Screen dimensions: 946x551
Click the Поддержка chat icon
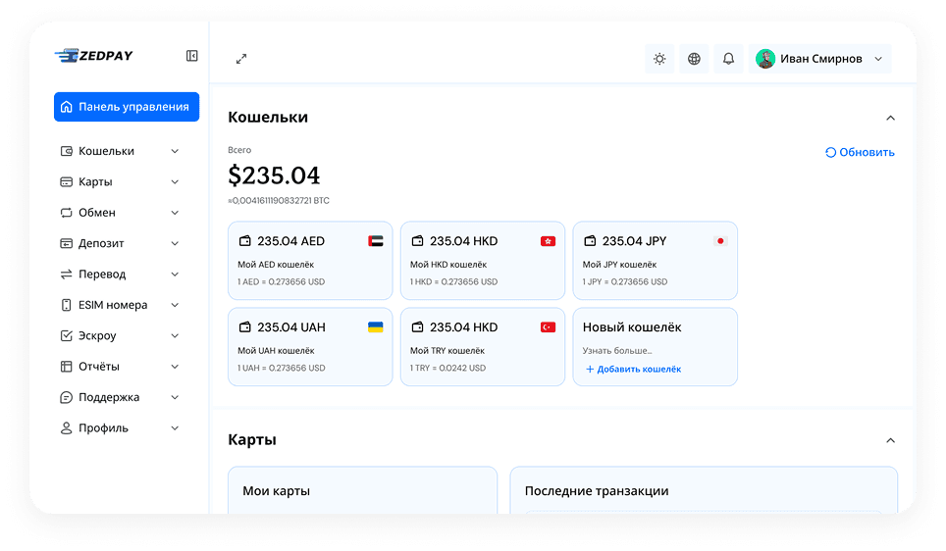[x=67, y=397]
